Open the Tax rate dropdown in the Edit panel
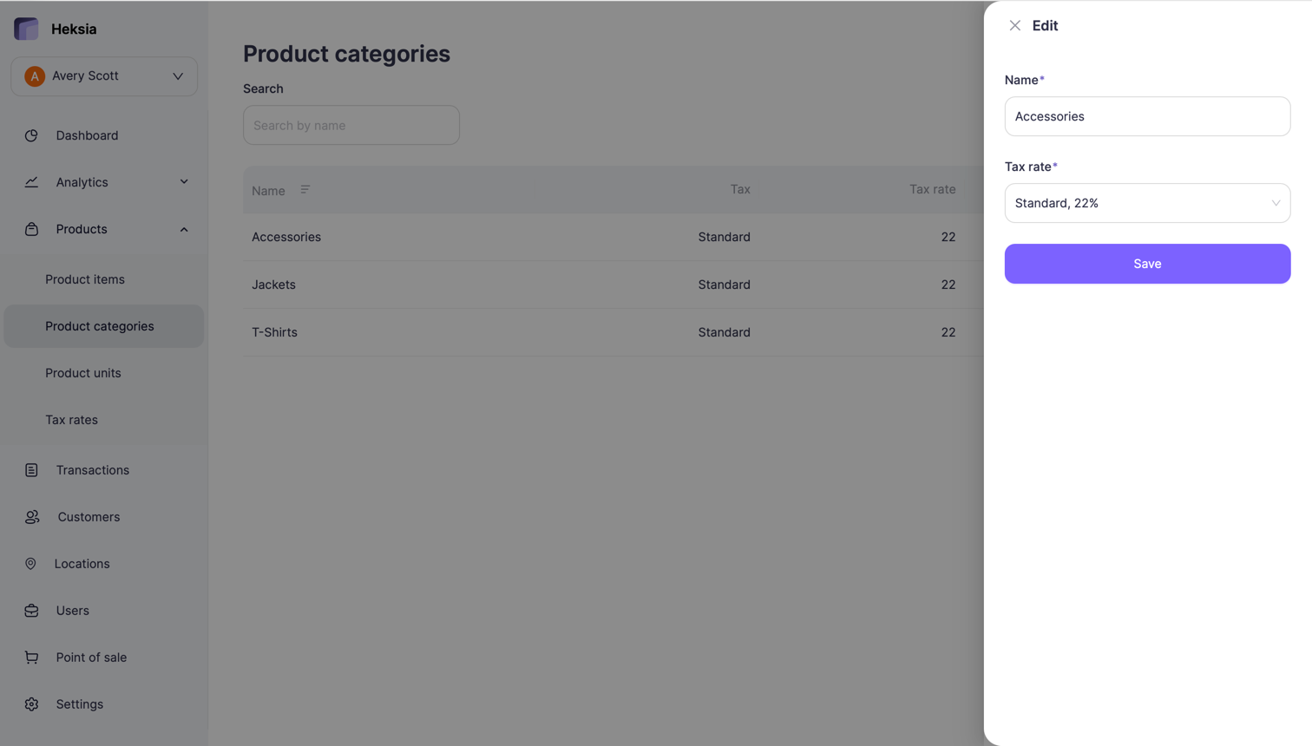The width and height of the screenshot is (1312, 746). pyautogui.click(x=1147, y=203)
